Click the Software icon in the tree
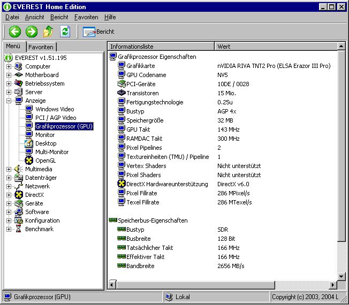 click(x=19, y=212)
